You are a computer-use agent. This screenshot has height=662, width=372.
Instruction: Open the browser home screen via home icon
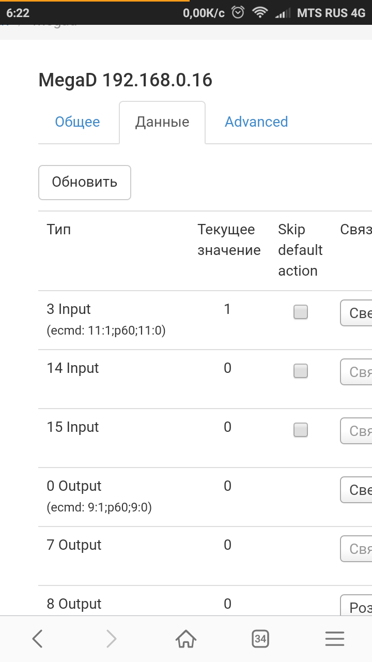click(x=185, y=639)
